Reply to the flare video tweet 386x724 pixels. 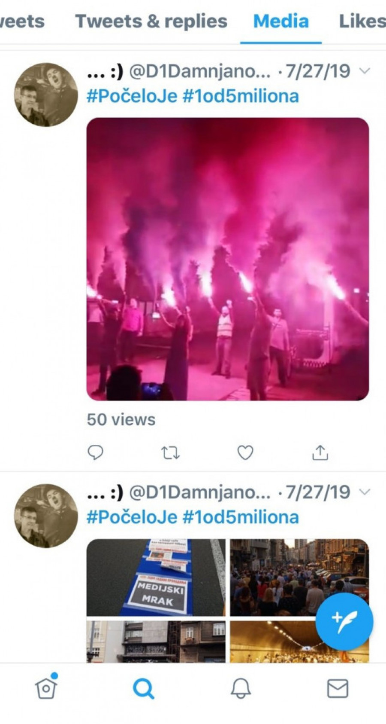tap(95, 452)
